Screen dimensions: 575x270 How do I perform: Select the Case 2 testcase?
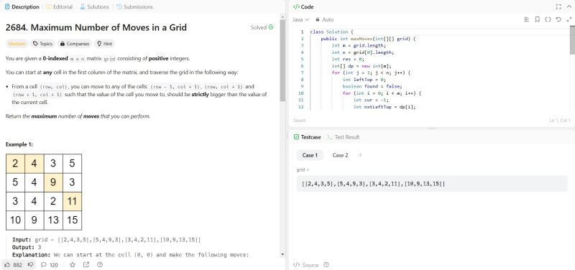click(340, 155)
